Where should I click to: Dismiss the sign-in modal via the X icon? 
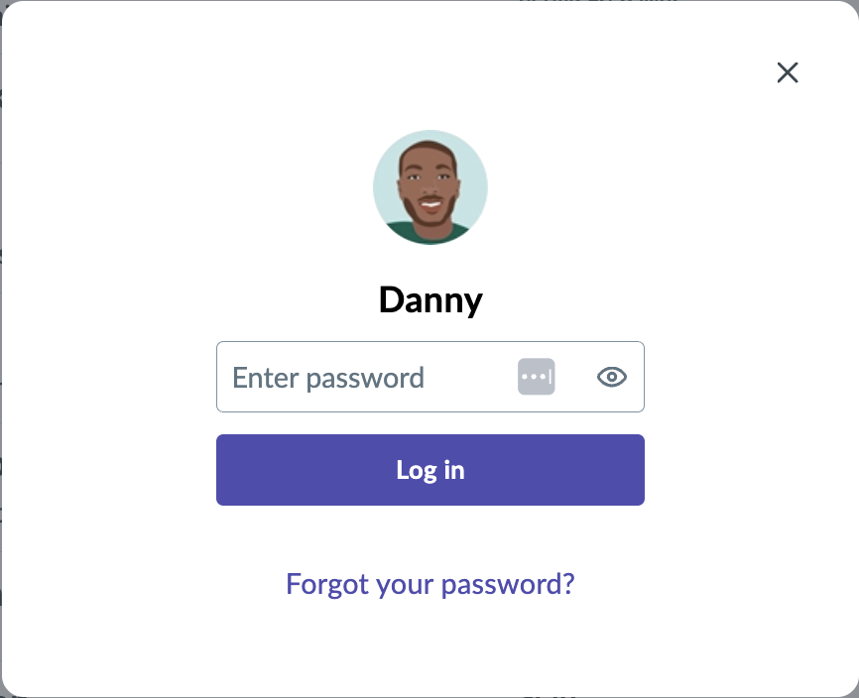788,72
